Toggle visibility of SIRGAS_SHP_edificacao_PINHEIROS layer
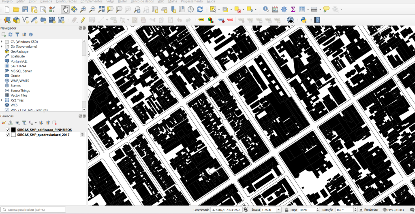 [x=7, y=130]
